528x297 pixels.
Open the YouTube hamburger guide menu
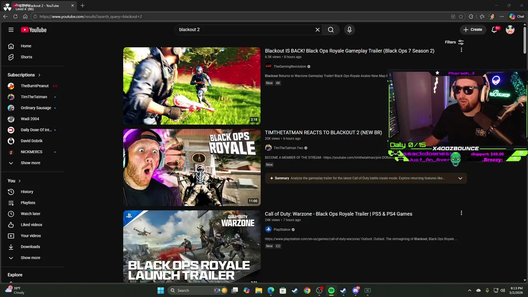coord(11,30)
